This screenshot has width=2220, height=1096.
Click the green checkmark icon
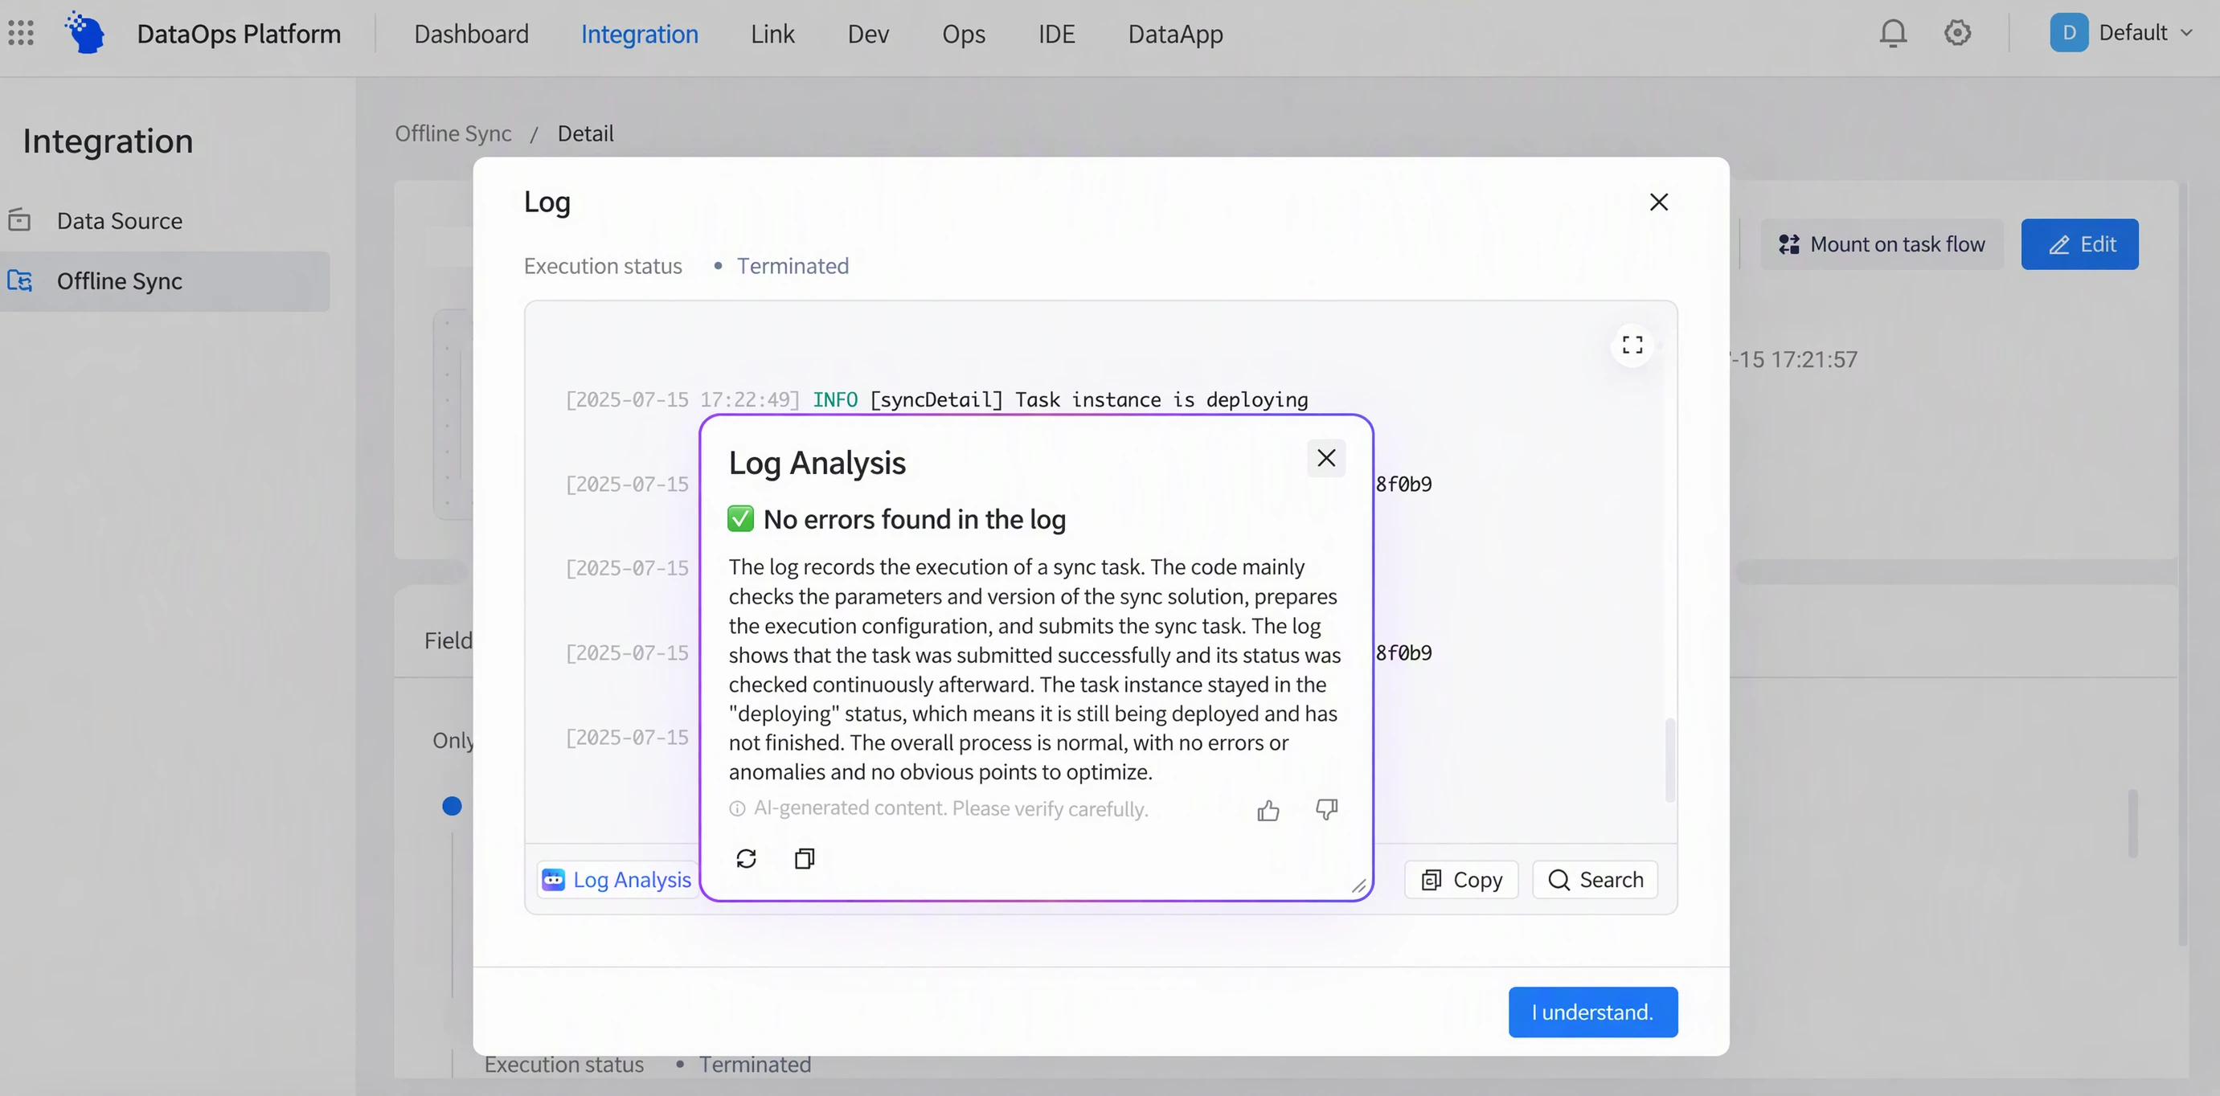[740, 519]
